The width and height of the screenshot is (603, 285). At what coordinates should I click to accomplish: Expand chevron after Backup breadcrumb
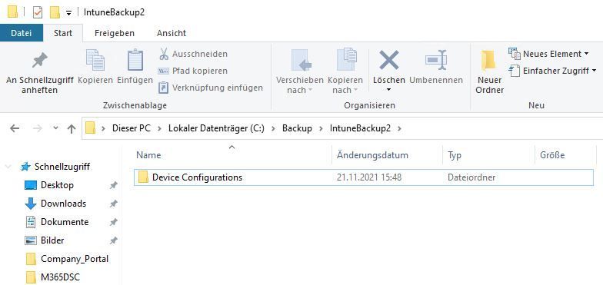pyautogui.click(x=321, y=128)
